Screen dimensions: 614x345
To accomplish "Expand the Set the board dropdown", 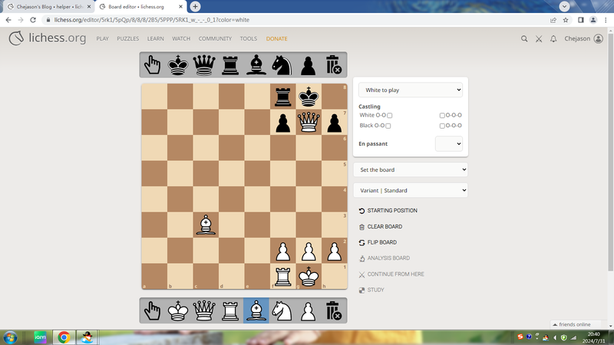I will pyautogui.click(x=411, y=169).
